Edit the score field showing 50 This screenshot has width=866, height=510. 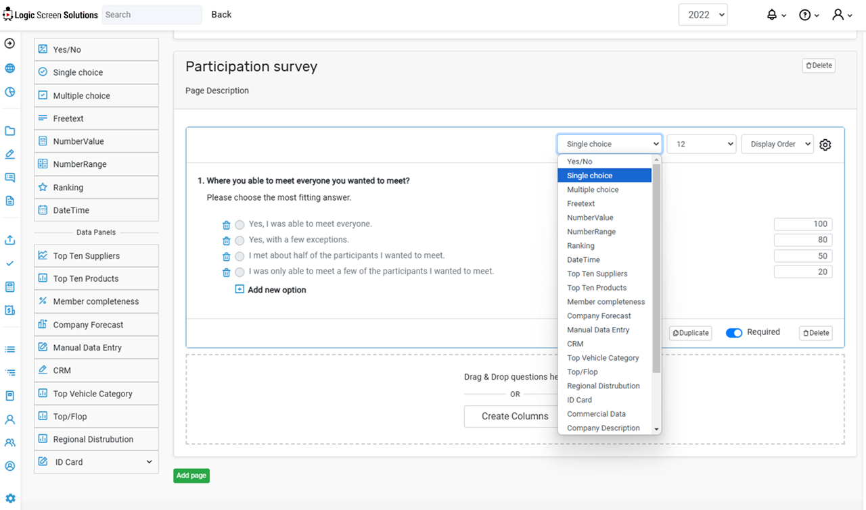803,256
